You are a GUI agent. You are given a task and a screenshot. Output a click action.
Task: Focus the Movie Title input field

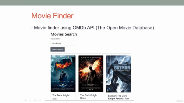point(63,43)
